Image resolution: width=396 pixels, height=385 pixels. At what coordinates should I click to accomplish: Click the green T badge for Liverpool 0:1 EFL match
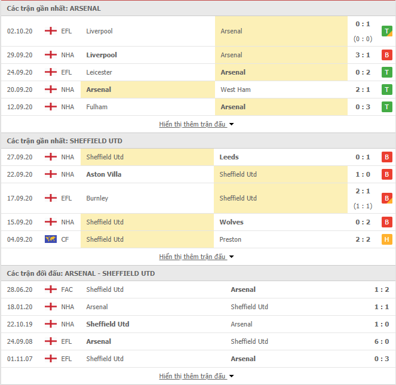(x=386, y=31)
